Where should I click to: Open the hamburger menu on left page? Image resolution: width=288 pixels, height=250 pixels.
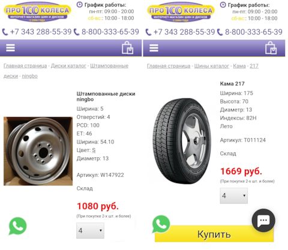10,48
